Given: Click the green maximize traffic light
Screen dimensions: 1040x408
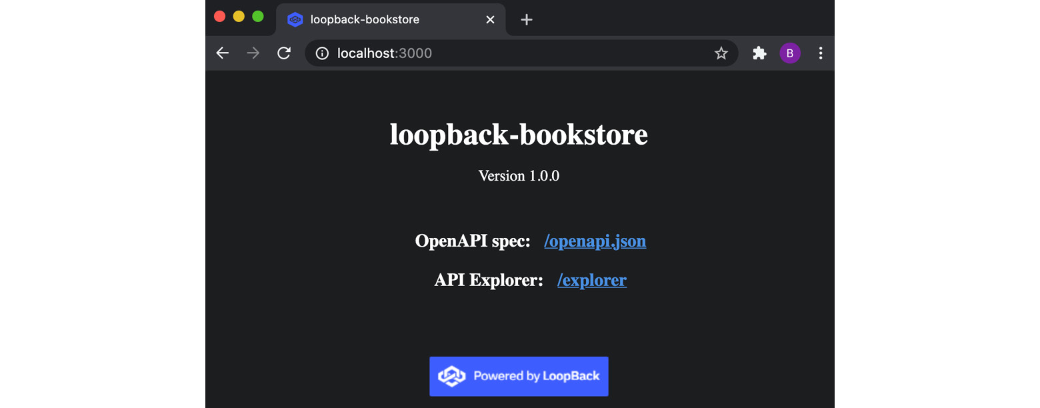Looking at the screenshot, I should (x=257, y=16).
